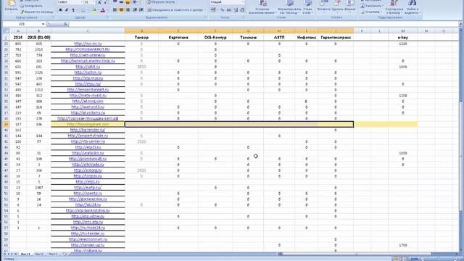Select column M by its header
The width and height of the screenshot is (464, 261).
(403, 30)
